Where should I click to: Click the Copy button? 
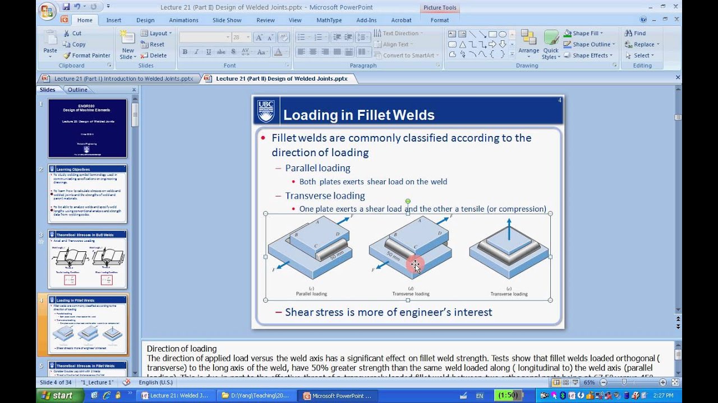point(74,44)
